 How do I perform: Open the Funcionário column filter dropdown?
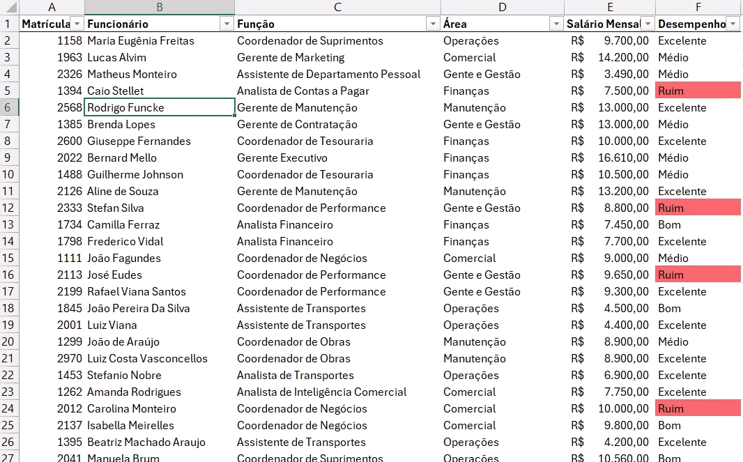click(x=227, y=24)
